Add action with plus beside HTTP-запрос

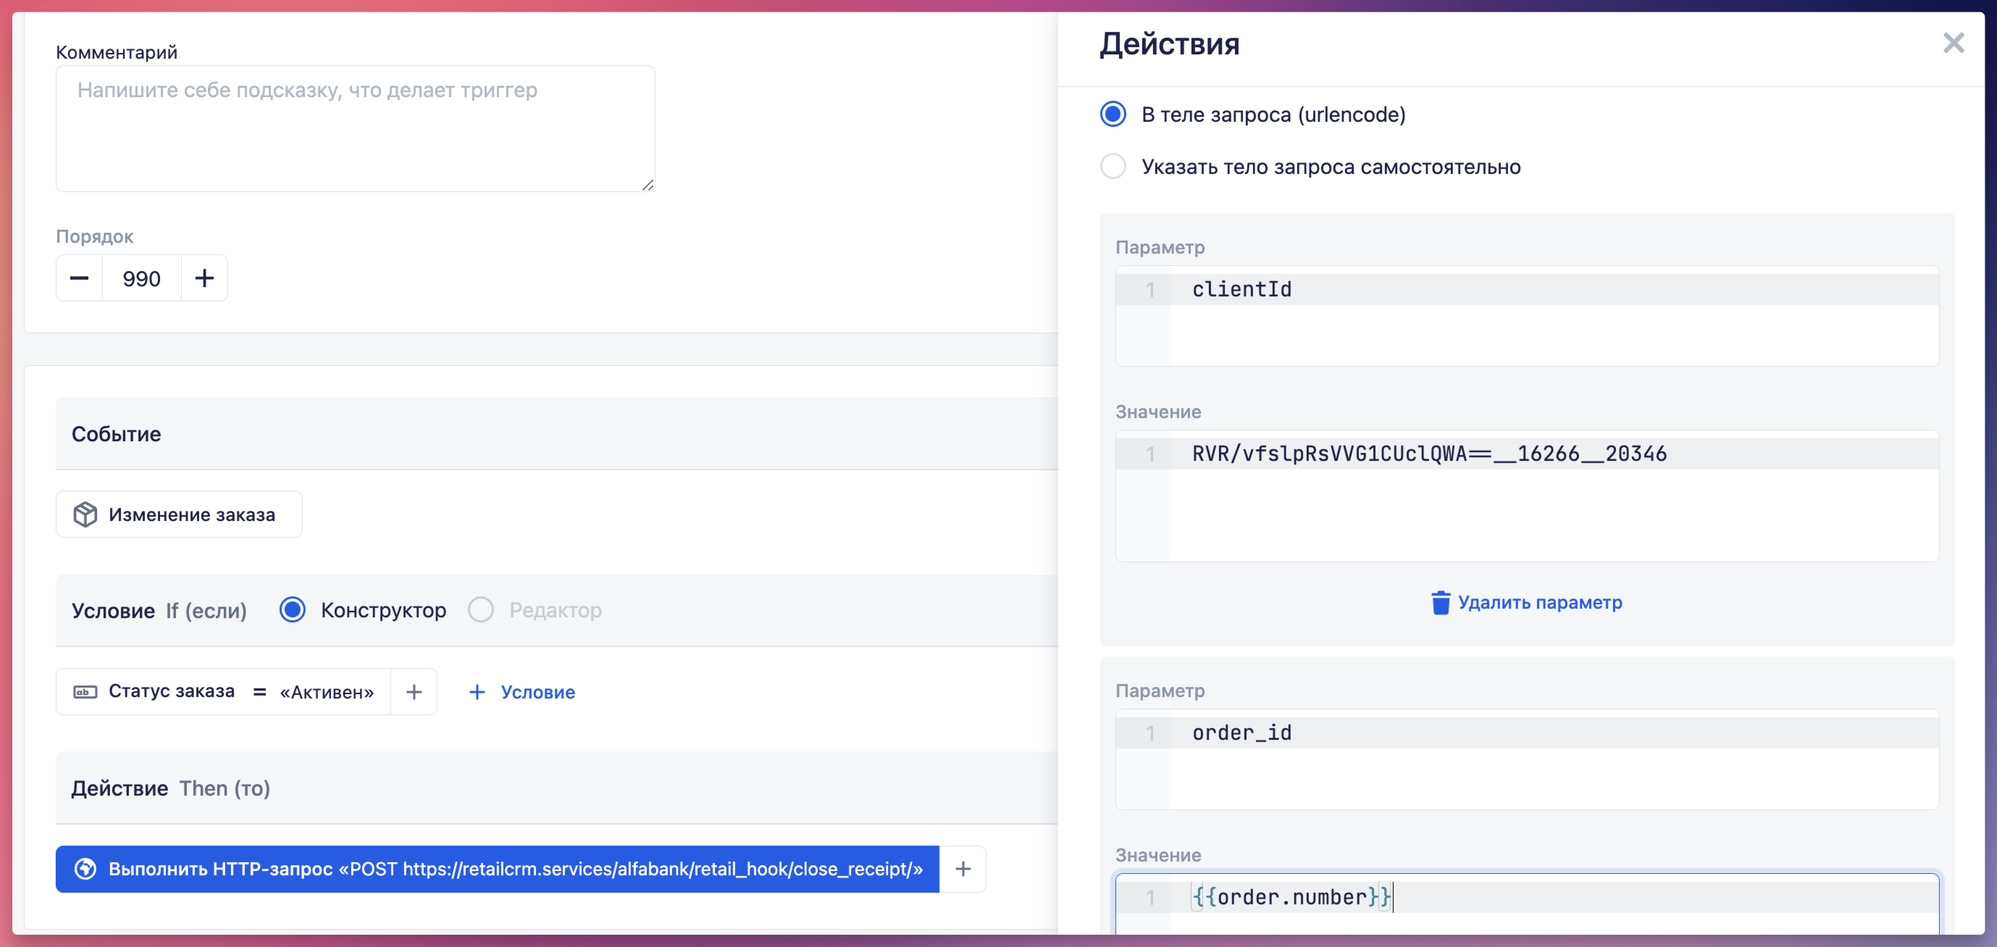pos(962,869)
